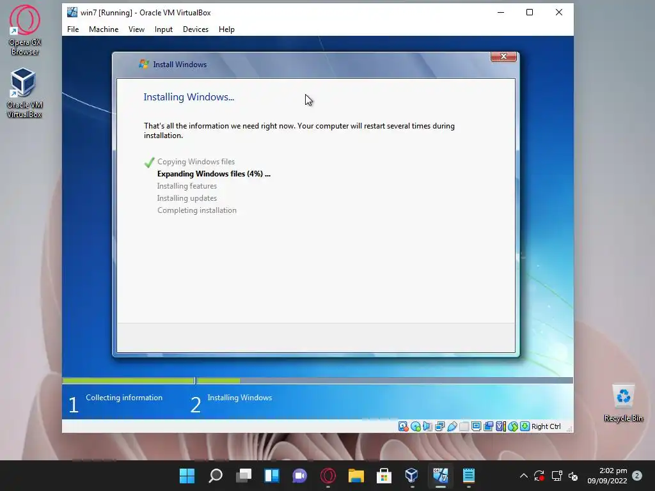
Task: Click the Collecting information progress bar segment
Action: tap(128, 380)
